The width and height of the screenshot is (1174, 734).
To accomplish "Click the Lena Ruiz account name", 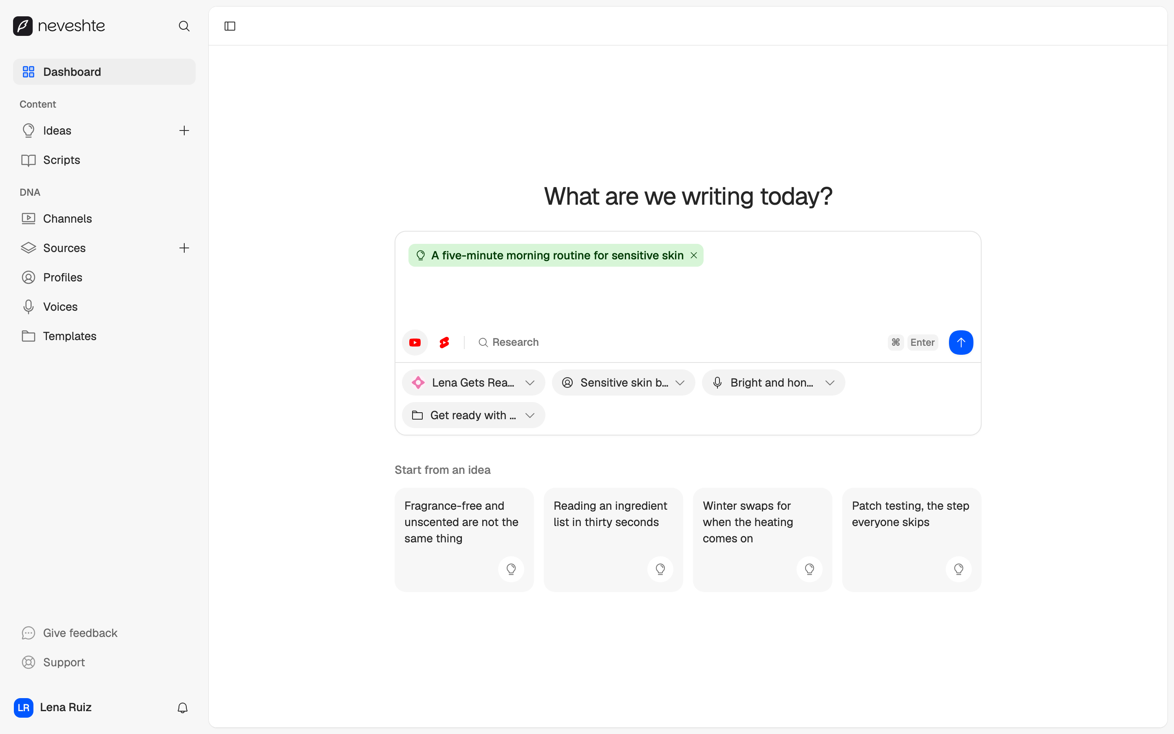I will (66, 708).
